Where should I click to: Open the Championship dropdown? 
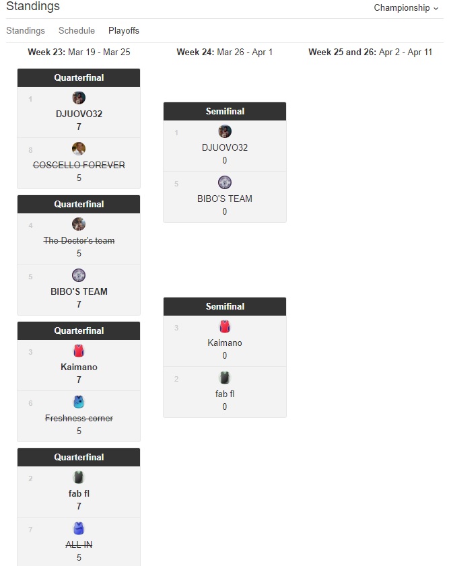tap(406, 8)
